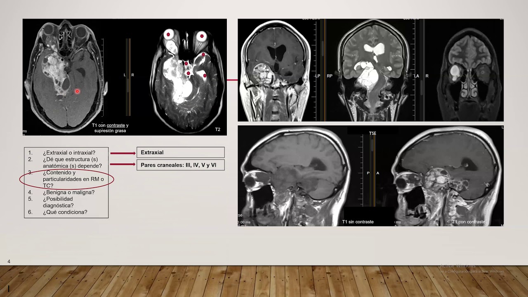Viewport: 528px width, 297px height.
Task: Click the 'T1 con contraste y supresión grasa' caption
Action: (x=110, y=128)
